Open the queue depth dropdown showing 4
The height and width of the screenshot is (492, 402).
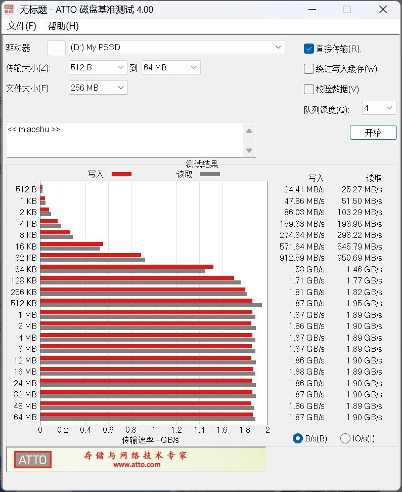(x=379, y=108)
